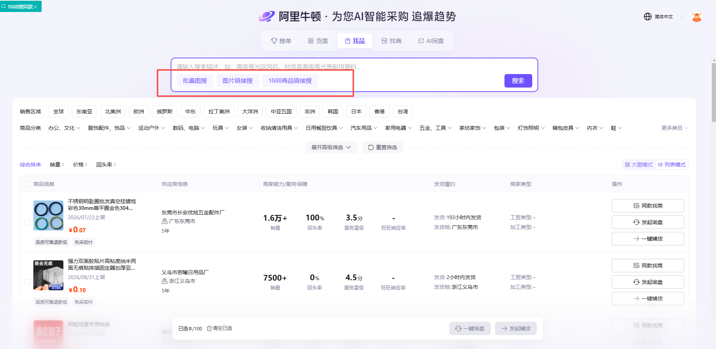Check the double-sided tape product checkbox
Image resolution: width=716 pixels, height=349 pixels.
[x=27, y=282]
